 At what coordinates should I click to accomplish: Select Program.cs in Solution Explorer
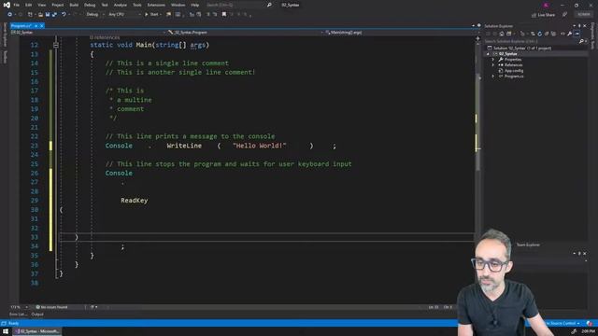(x=513, y=77)
